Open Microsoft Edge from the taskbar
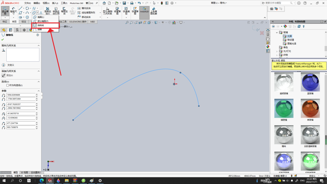 click(x=42, y=180)
